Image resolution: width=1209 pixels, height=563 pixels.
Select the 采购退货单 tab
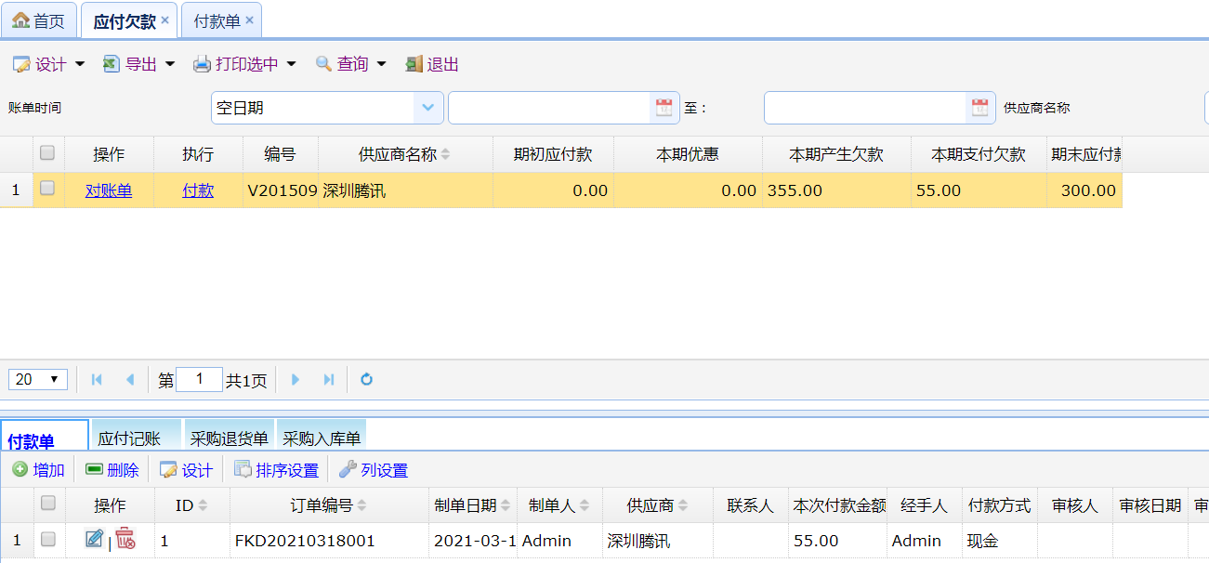pyautogui.click(x=229, y=439)
